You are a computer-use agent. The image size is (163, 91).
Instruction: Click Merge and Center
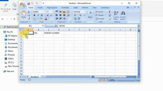point(68,15)
